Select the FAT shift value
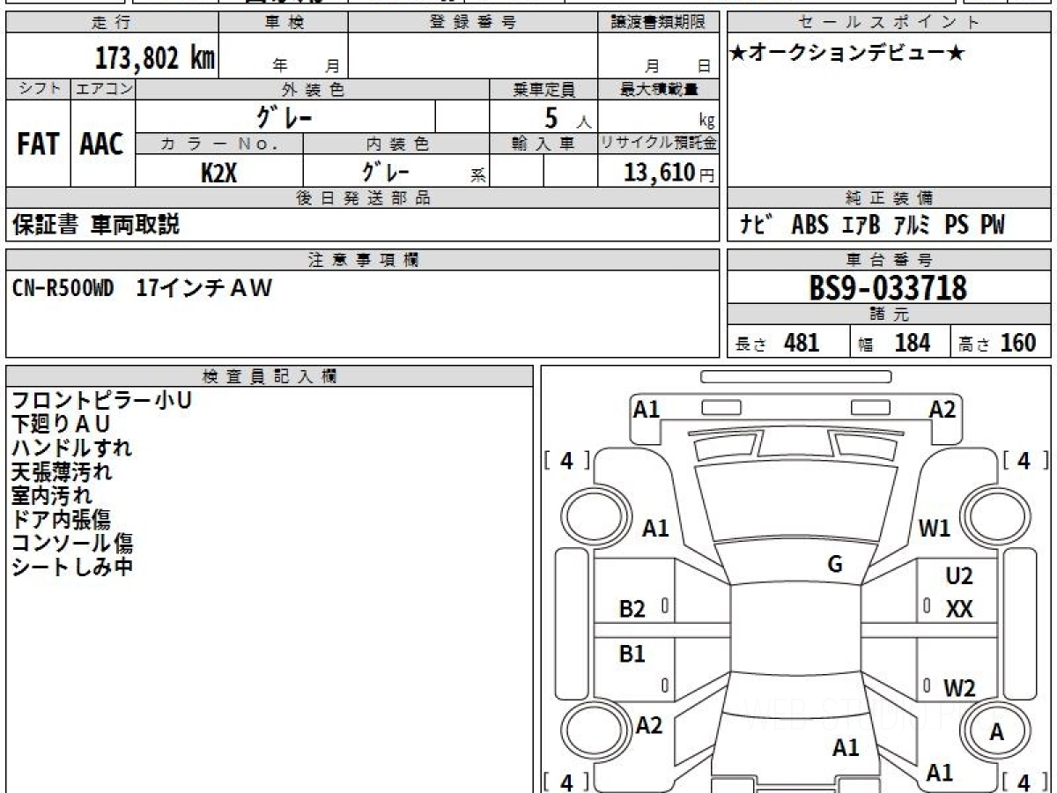This screenshot has height=793, width=1057. point(38,145)
